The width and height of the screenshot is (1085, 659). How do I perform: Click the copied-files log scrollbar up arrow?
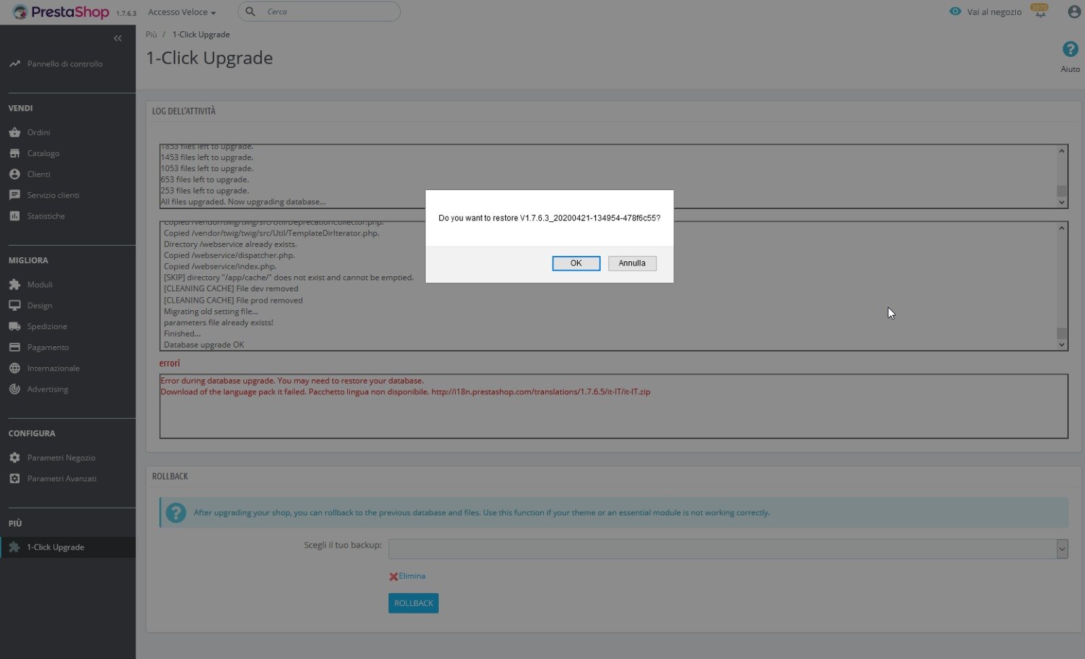(x=1062, y=228)
